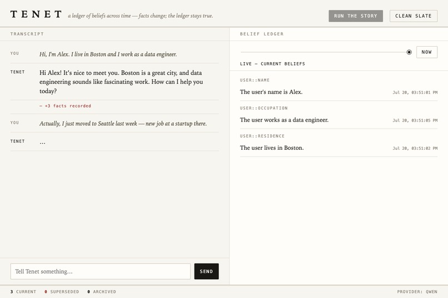The height and width of the screenshot is (298, 448).
Task: Focus the 'Tell Tenet something…' input field
Action: pyautogui.click(x=100, y=271)
